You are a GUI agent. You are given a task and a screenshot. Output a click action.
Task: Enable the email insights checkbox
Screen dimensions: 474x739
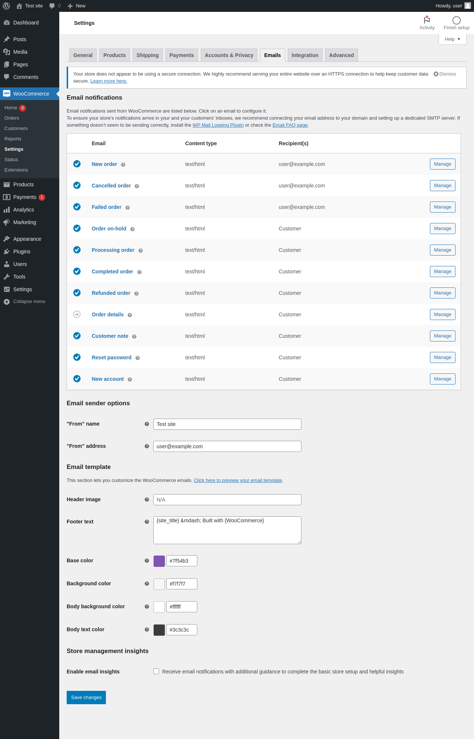pos(156,671)
